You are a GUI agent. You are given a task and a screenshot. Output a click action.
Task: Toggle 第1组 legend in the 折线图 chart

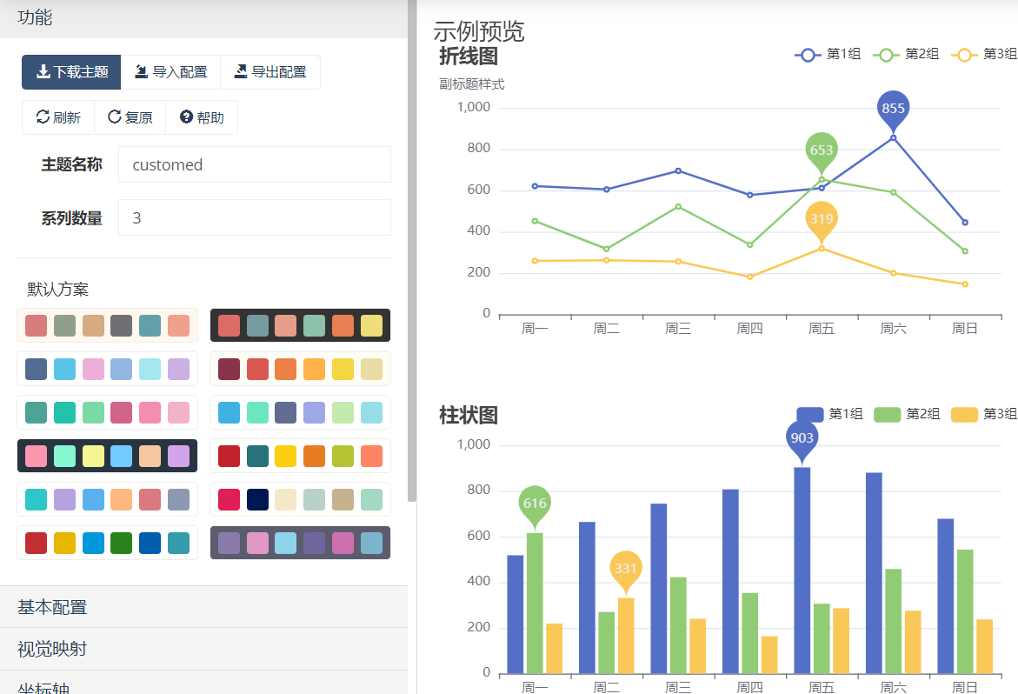[828, 54]
